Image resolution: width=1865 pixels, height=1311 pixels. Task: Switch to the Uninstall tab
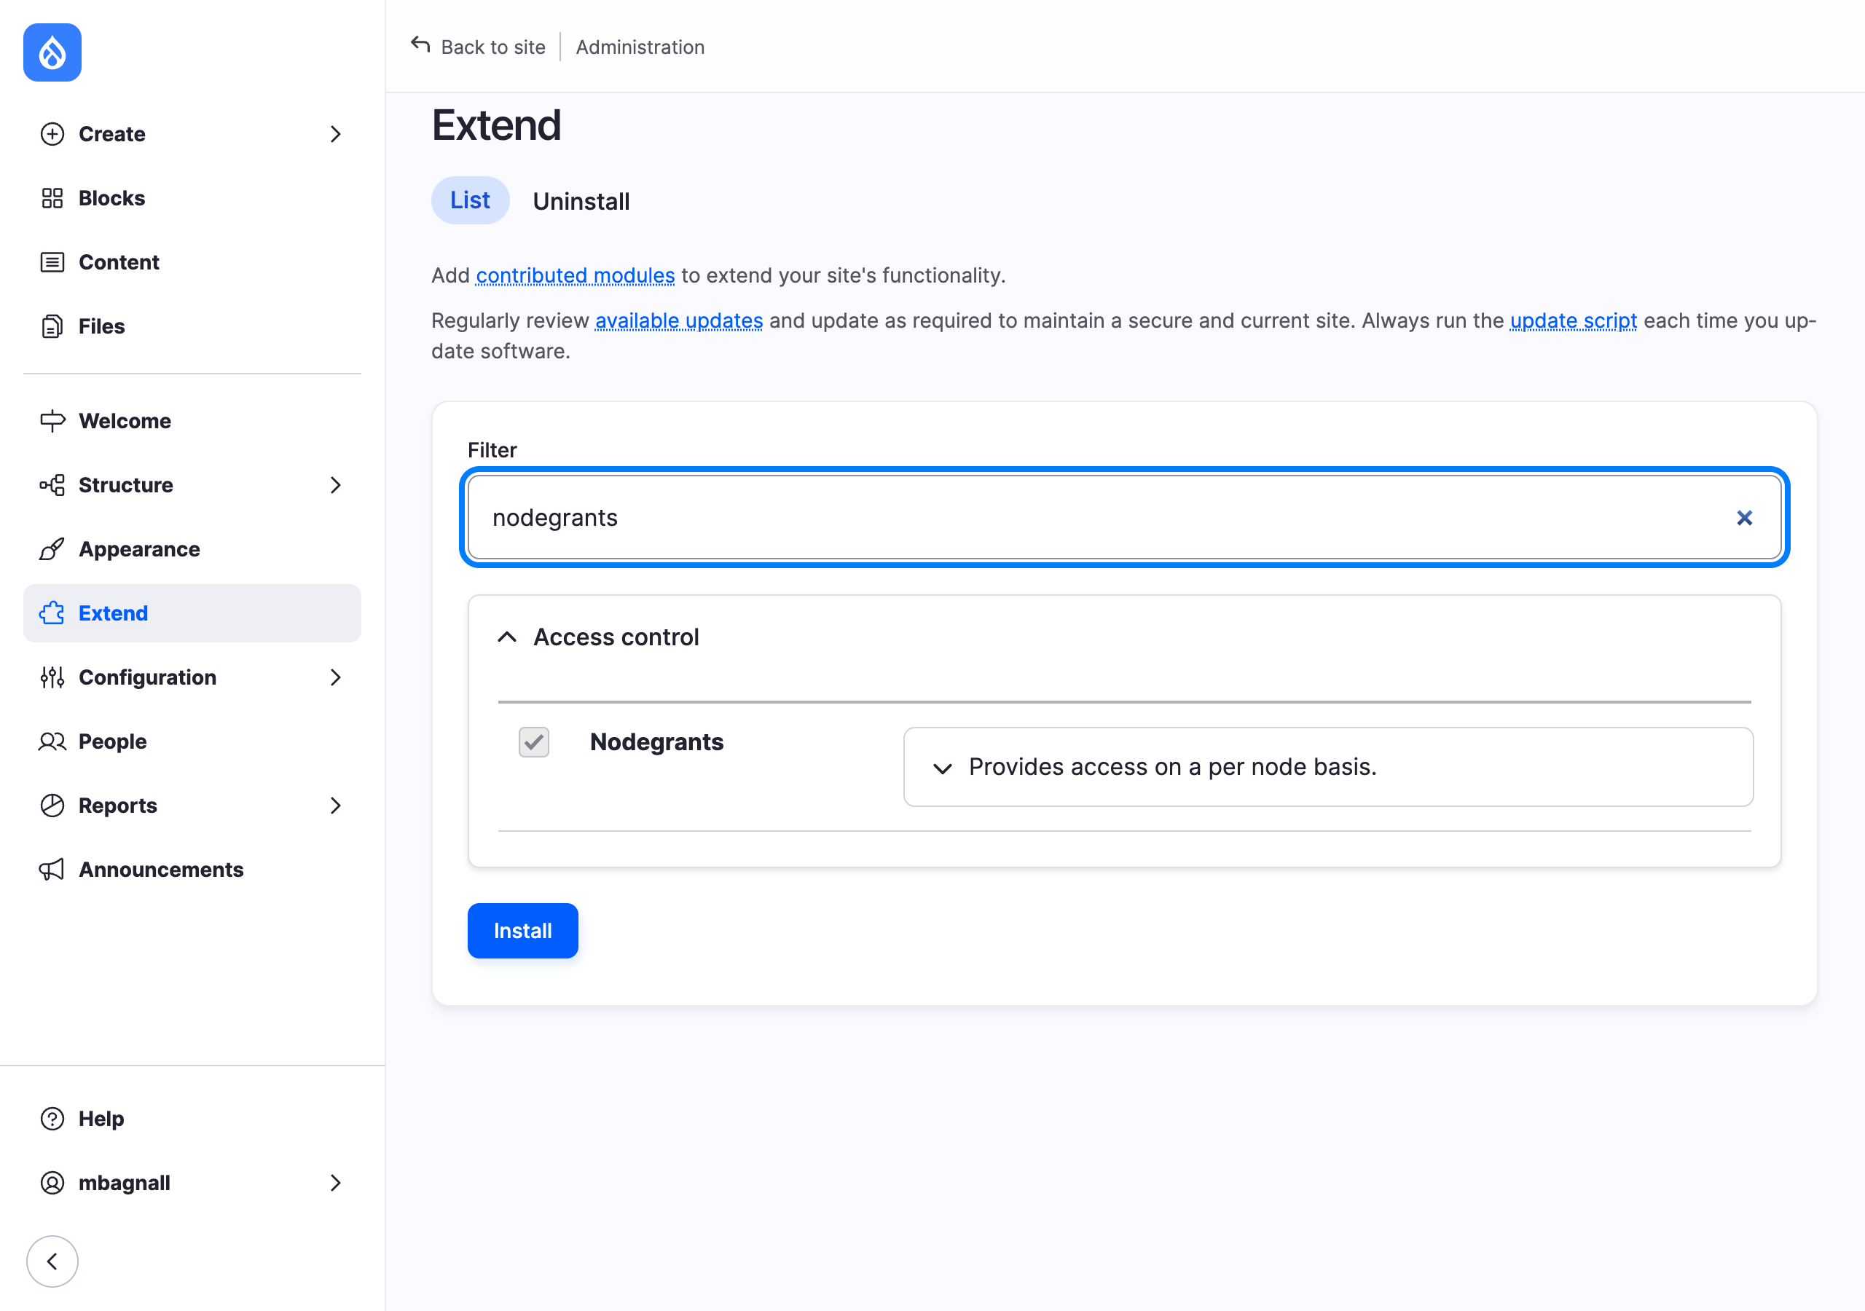581,202
